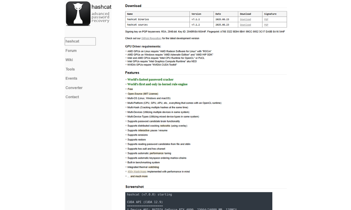
Task: Click the 'Screenshot' section heading
Action: click(135, 187)
